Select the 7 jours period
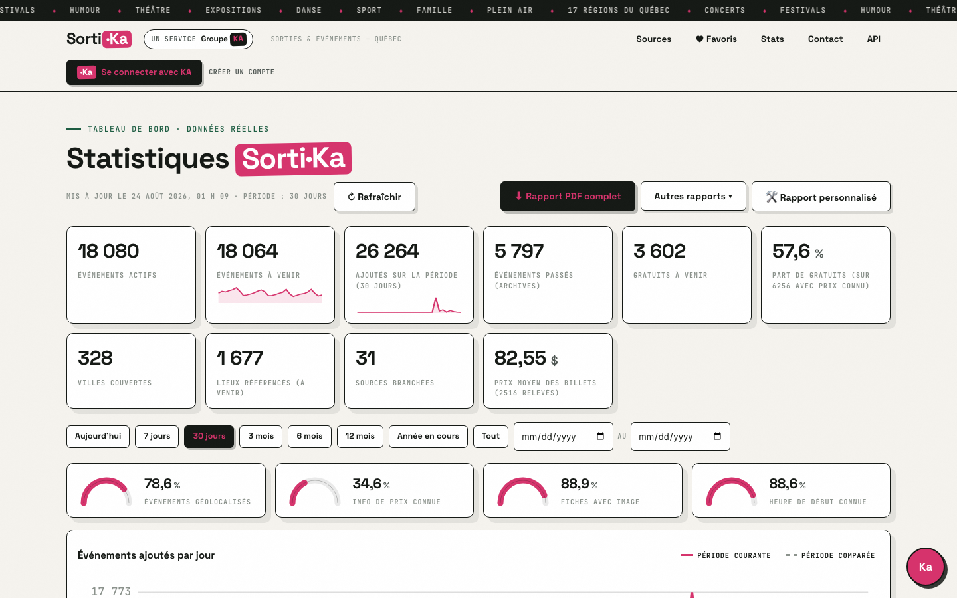 [157, 437]
